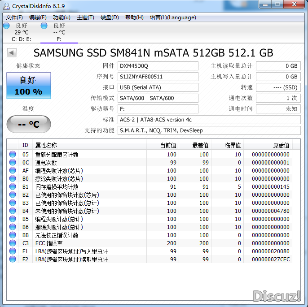This screenshot has width=308, height=307.
Task: Select the 擦除失败计数(芯片) attribute name
Action: pos(59,179)
